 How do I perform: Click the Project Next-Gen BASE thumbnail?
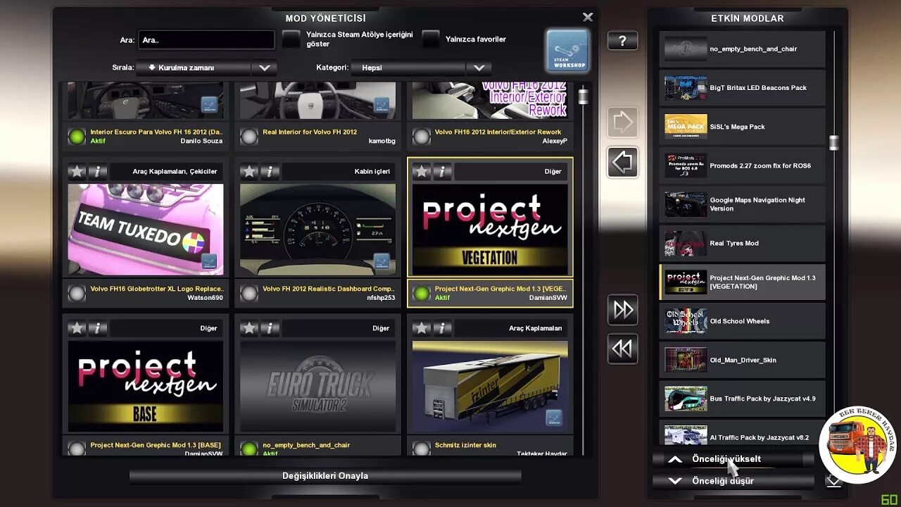[146, 387]
